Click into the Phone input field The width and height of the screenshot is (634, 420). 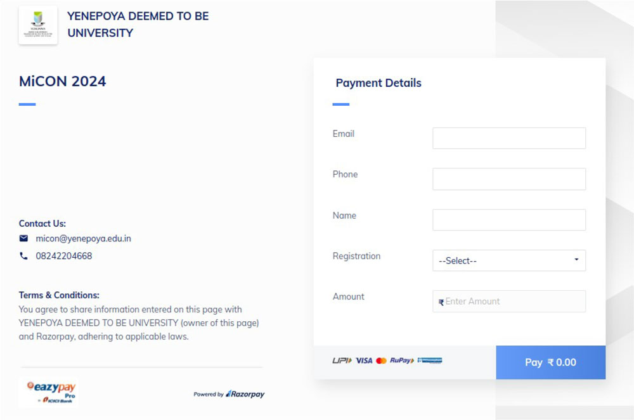coord(509,179)
